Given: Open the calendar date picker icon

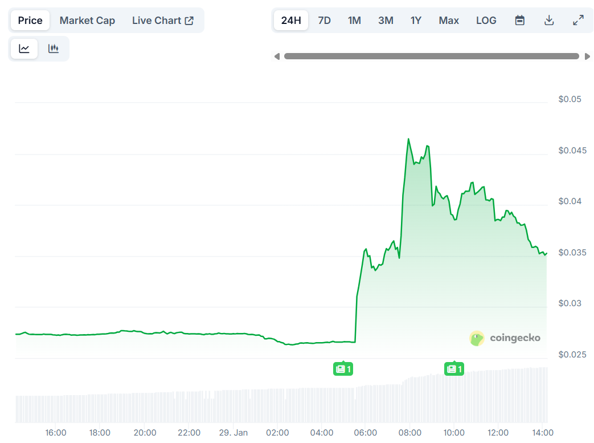Looking at the screenshot, I should tap(519, 20).
